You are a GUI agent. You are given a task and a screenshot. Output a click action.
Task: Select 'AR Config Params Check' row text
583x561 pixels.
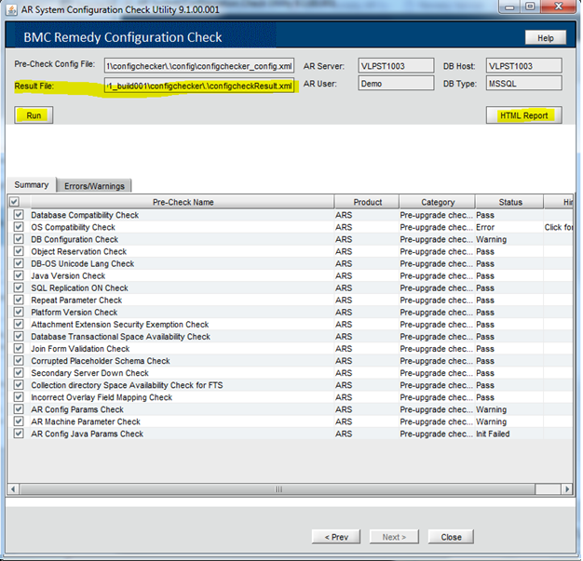coord(77,409)
